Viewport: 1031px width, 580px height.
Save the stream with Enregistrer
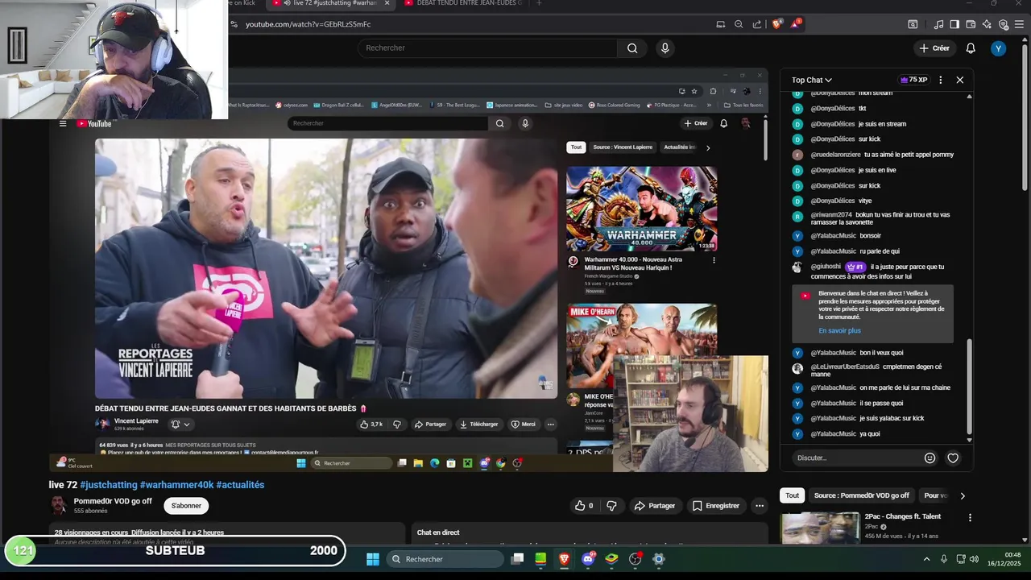click(716, 506)
